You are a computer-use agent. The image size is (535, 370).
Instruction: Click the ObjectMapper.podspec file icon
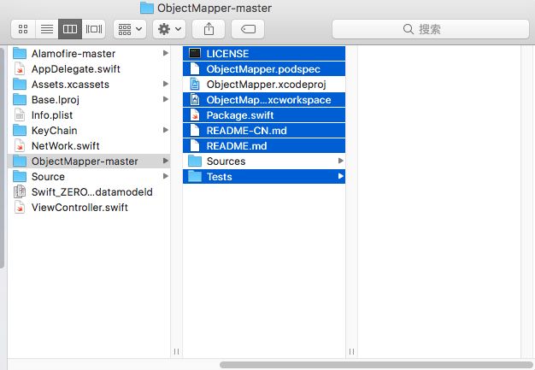pyautogui.click(x=195, y=69)
